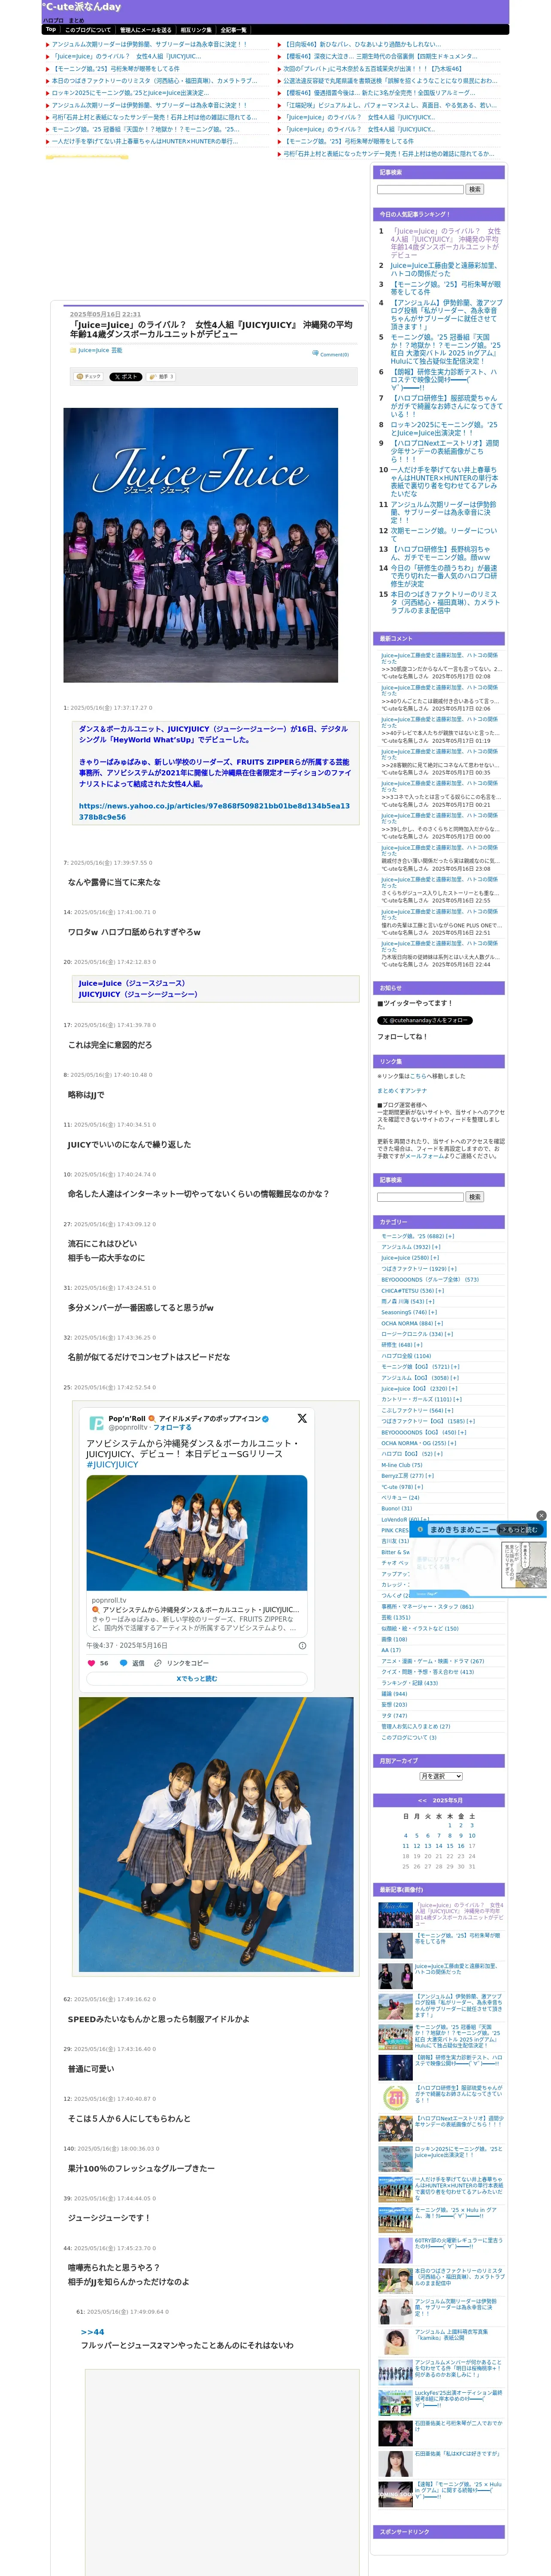Click the Comment(0) speech bubble link
The image size is (551, 2576).
(331, 354)
